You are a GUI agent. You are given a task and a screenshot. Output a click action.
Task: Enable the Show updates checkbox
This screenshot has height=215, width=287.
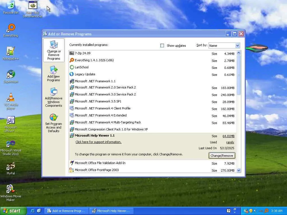click(x=162, y=46)
